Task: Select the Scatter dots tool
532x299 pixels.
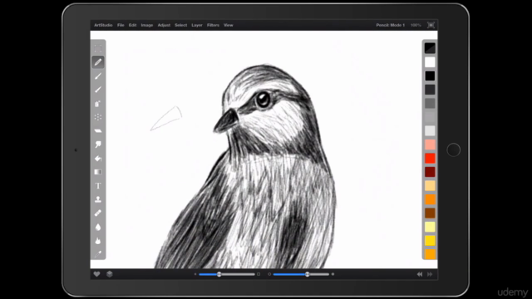Action: [98, 117]
